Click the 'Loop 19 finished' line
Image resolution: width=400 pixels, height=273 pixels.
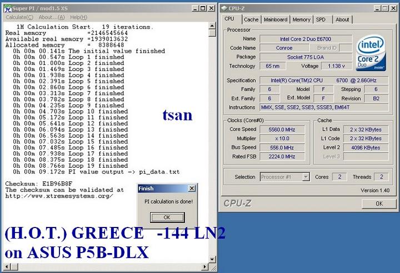tap(71, 166)
